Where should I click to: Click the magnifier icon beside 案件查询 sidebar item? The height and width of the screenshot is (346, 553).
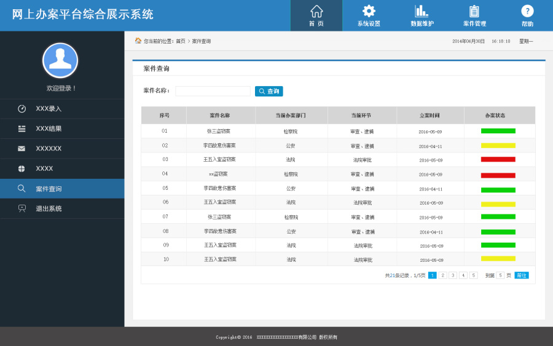click(x=22, y=188)
